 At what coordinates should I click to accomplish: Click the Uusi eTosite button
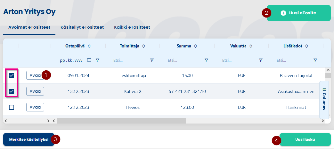click(299, 13)
